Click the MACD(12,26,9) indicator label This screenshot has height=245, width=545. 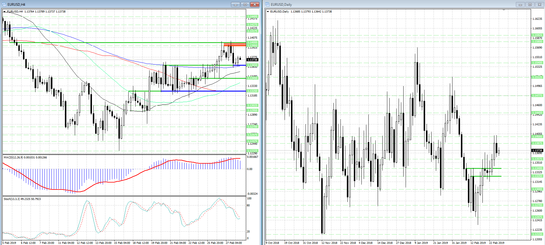25,158
